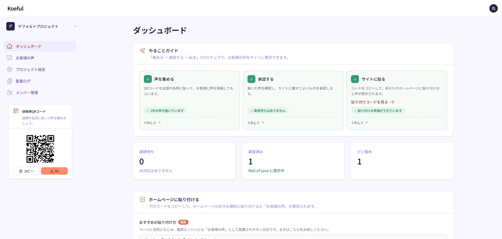Viewport: 502px width, 239px height.
Task: Open the 貼り付けコードを見る link
Action: point(373,102)
